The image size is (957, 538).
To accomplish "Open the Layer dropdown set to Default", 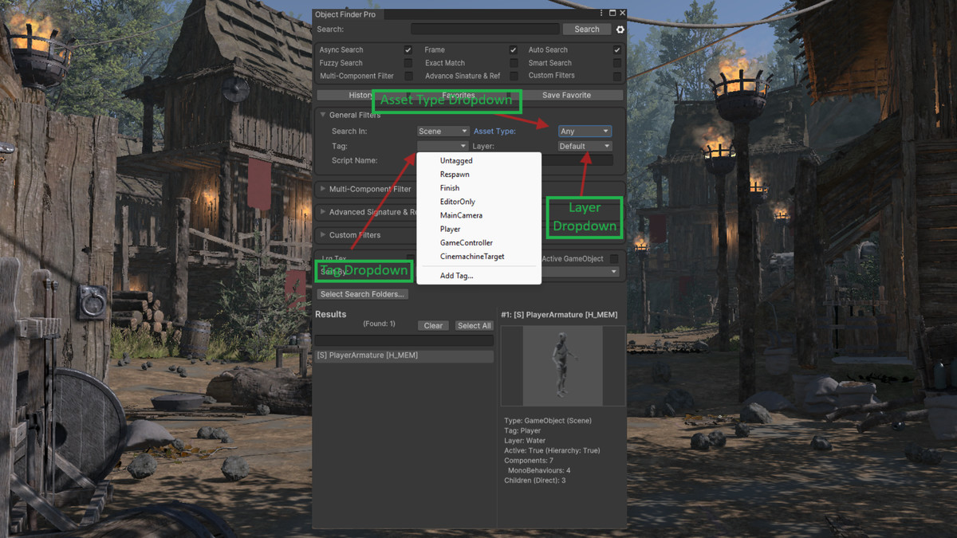I will pos(585,146).
